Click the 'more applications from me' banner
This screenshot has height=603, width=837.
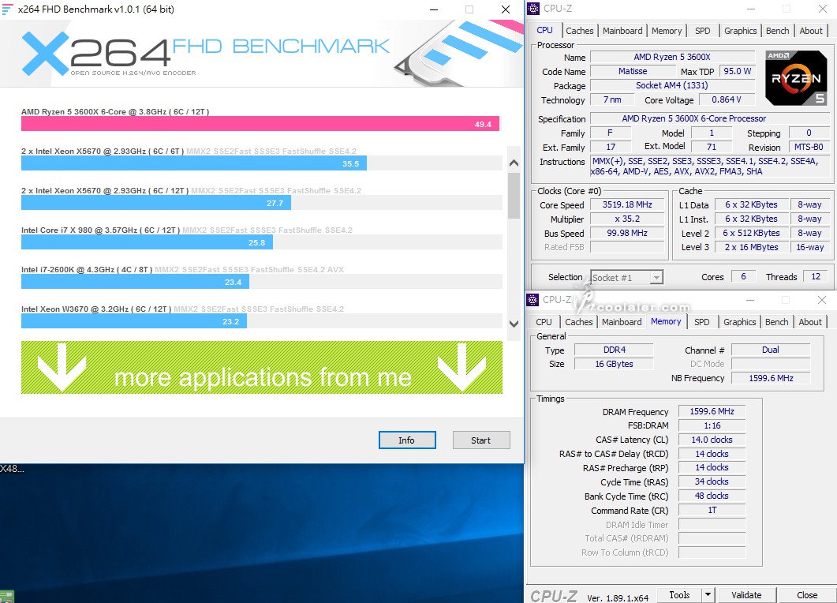point(262,368)
